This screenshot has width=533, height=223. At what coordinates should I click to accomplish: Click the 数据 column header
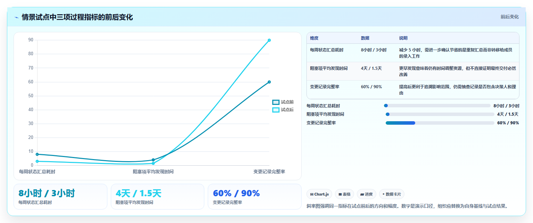pyautogui.click(x=365, y=38)
